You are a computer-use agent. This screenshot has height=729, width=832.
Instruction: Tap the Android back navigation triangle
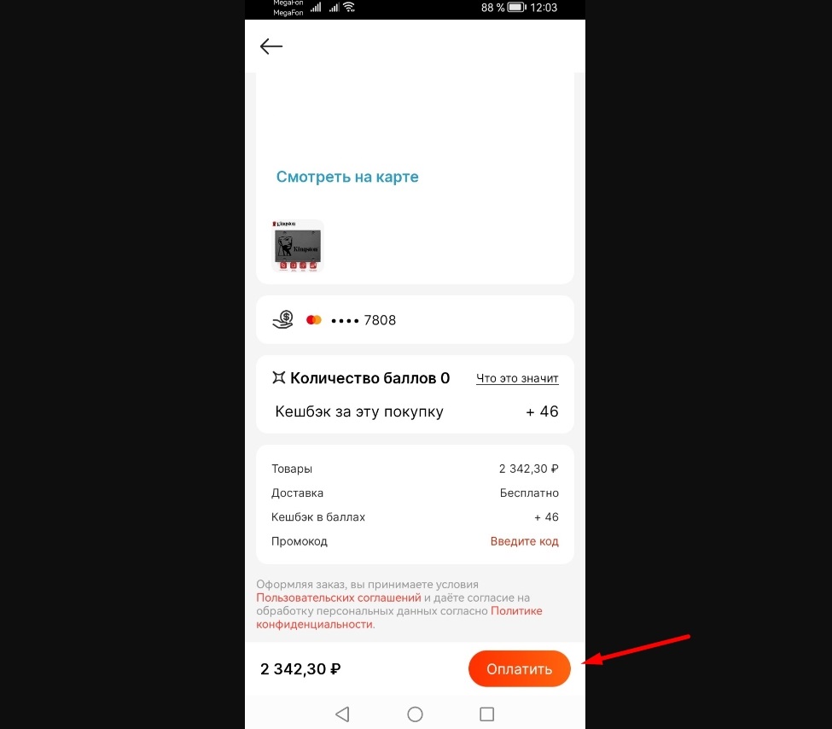(x=343, y=714)
